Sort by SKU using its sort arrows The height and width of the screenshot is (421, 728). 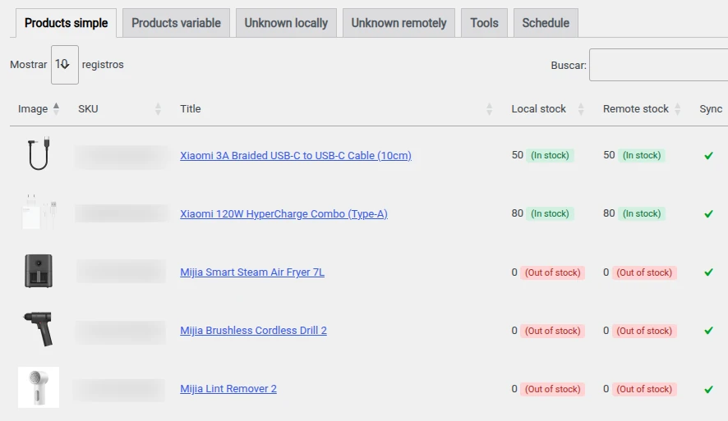pos(158,109)
